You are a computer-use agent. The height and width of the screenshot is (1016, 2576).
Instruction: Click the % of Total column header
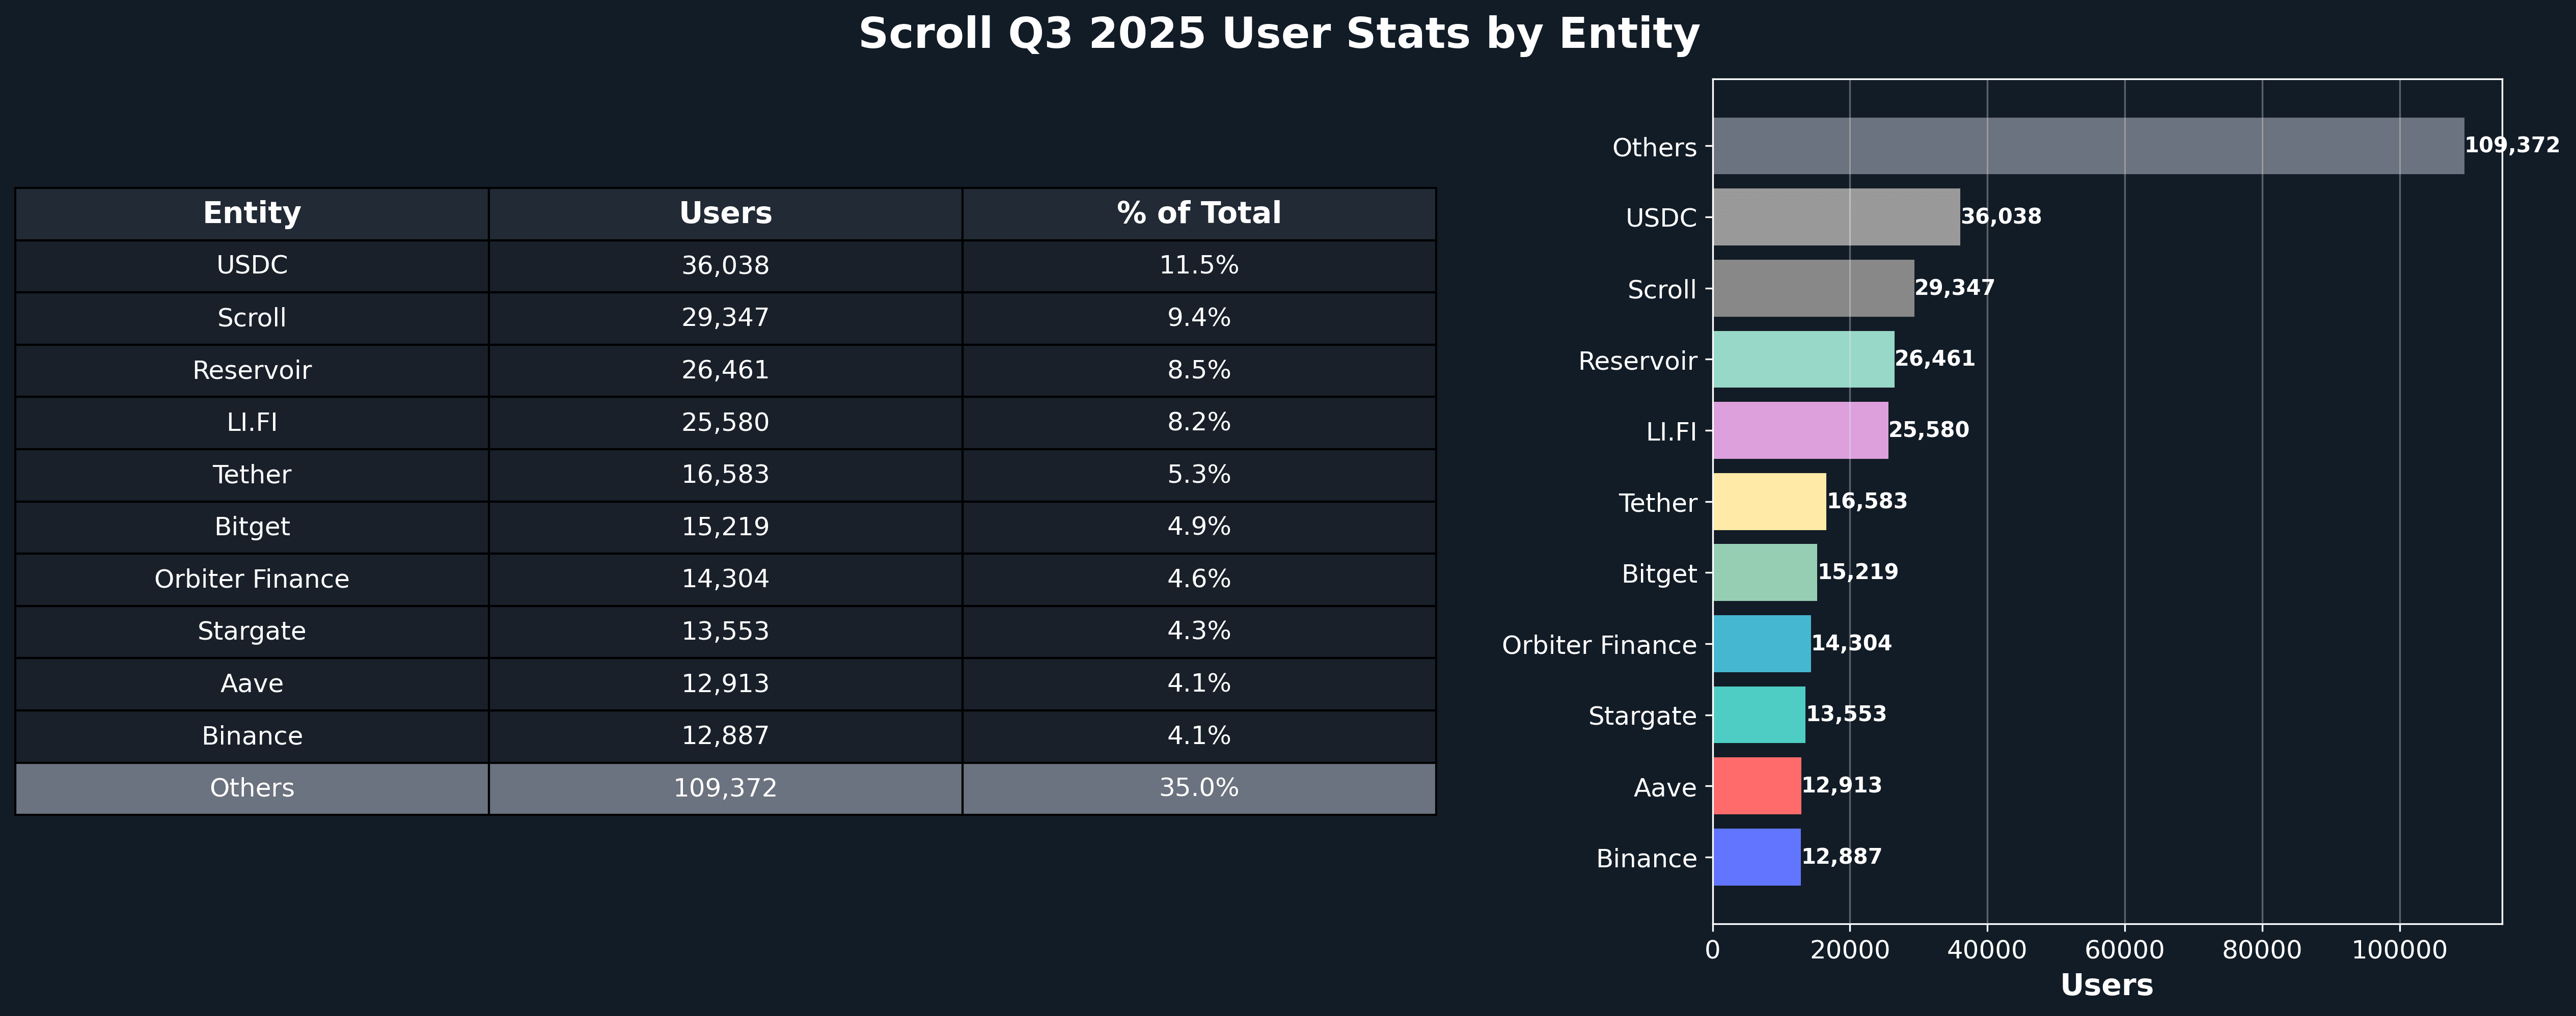point(1198,213)
